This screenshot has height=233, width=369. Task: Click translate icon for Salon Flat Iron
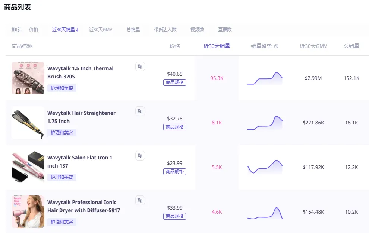pyautogui.click(x=140, y=156)
